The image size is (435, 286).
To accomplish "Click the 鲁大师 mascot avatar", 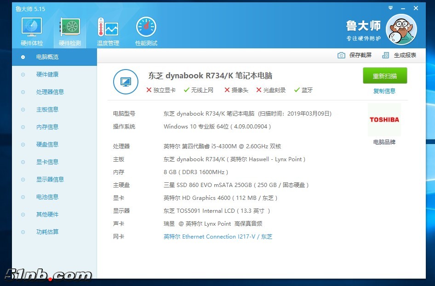I will (401, 29).
